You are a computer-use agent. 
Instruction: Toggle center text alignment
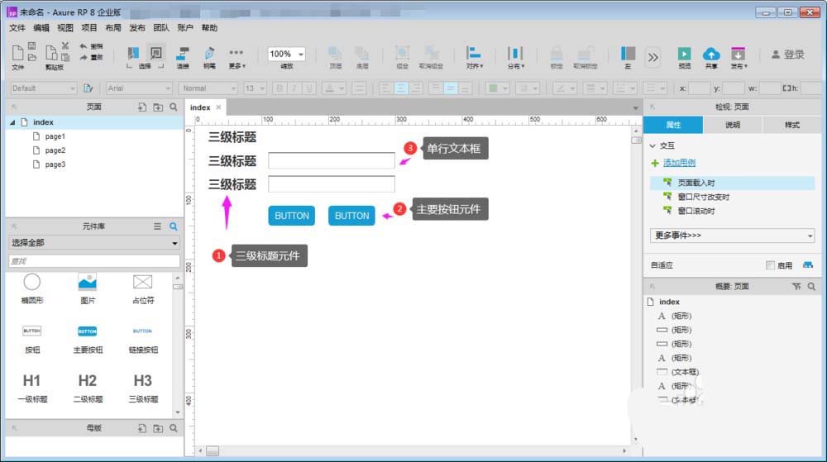(x=401, y=88)
